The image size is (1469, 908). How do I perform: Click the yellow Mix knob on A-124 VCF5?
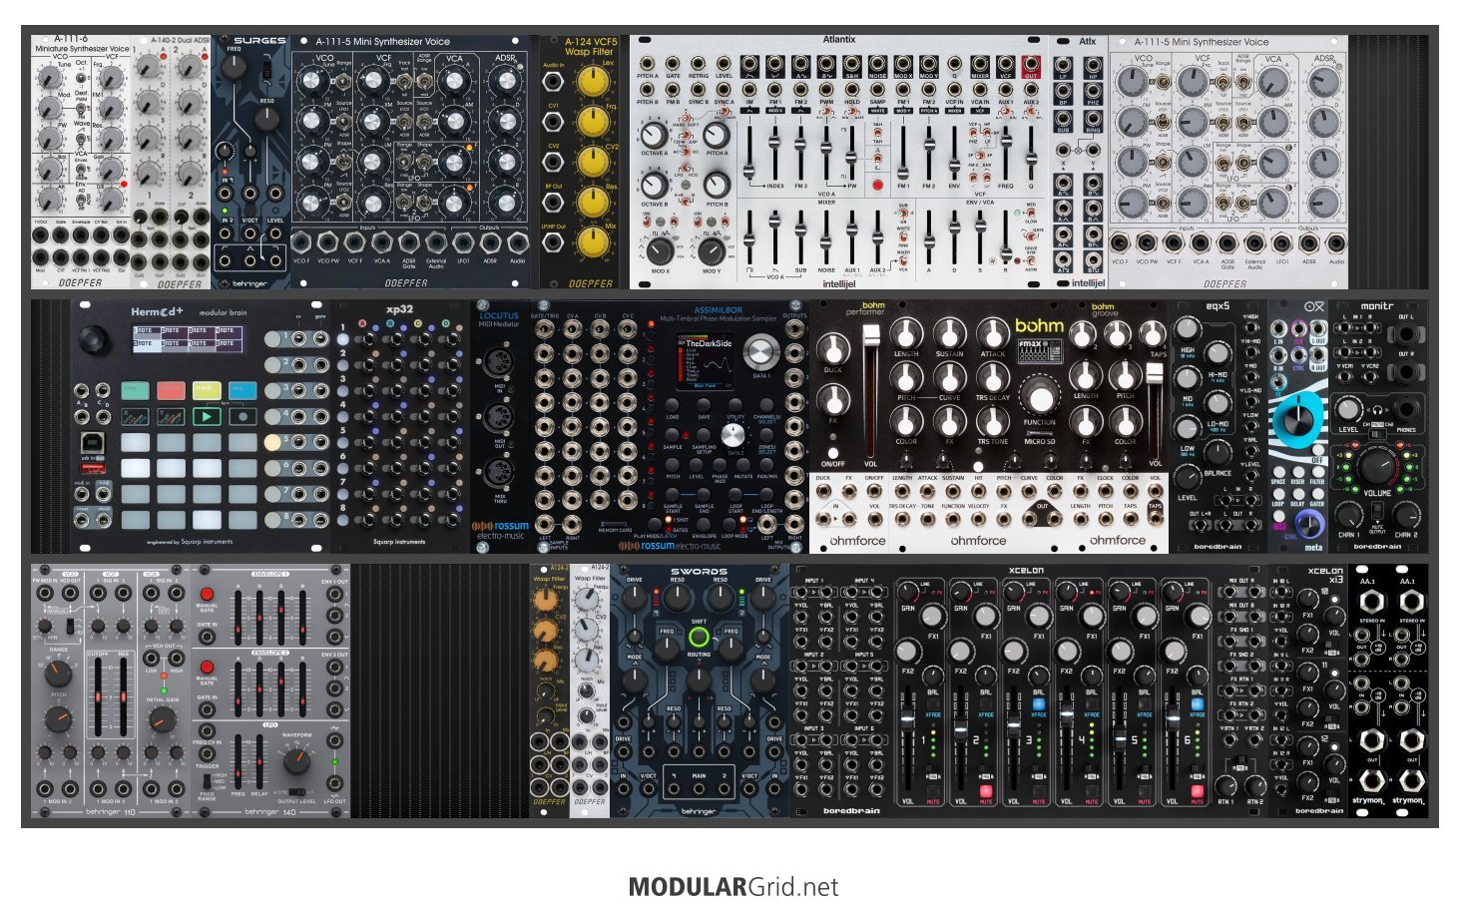593,241
